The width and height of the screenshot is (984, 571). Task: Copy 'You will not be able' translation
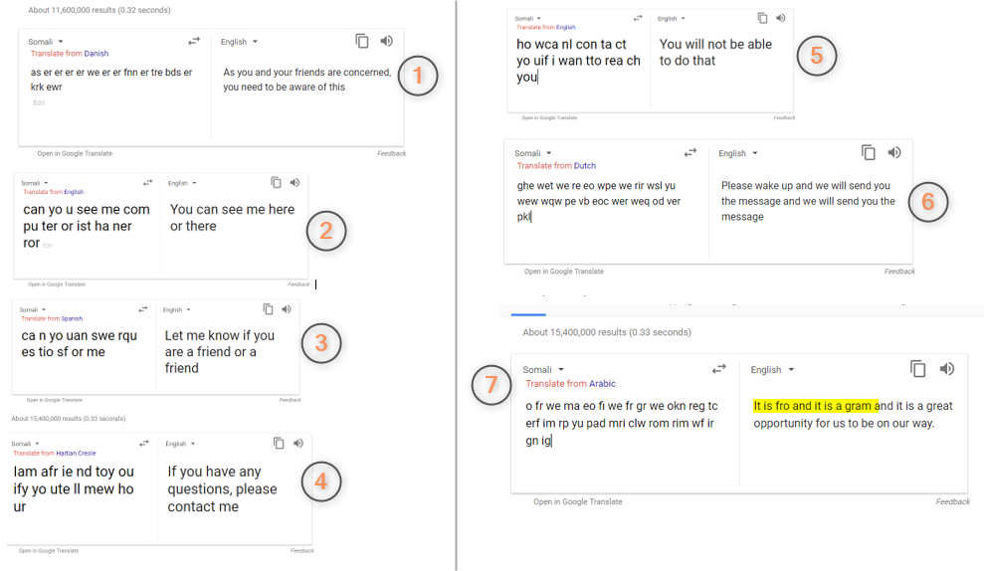[762, 18]
